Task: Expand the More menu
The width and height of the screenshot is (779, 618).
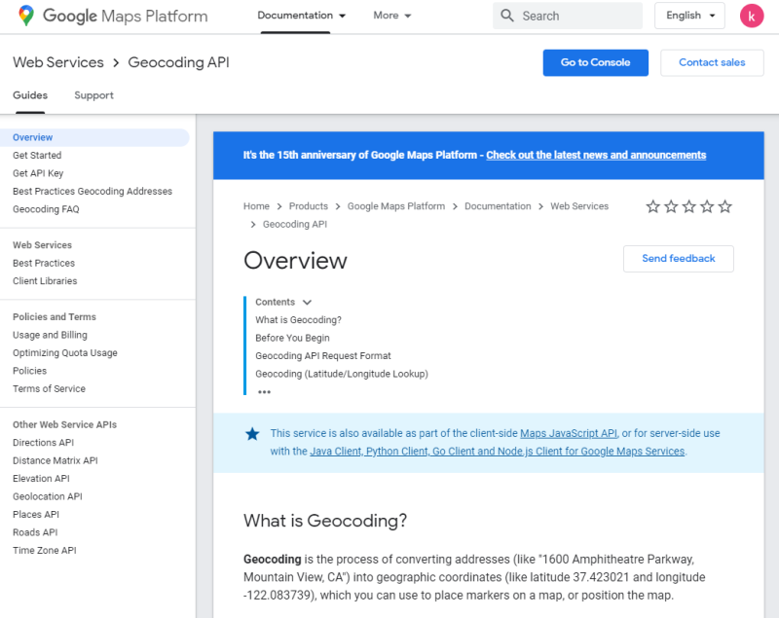Action: pyautogui.click(x=392, y=16)
